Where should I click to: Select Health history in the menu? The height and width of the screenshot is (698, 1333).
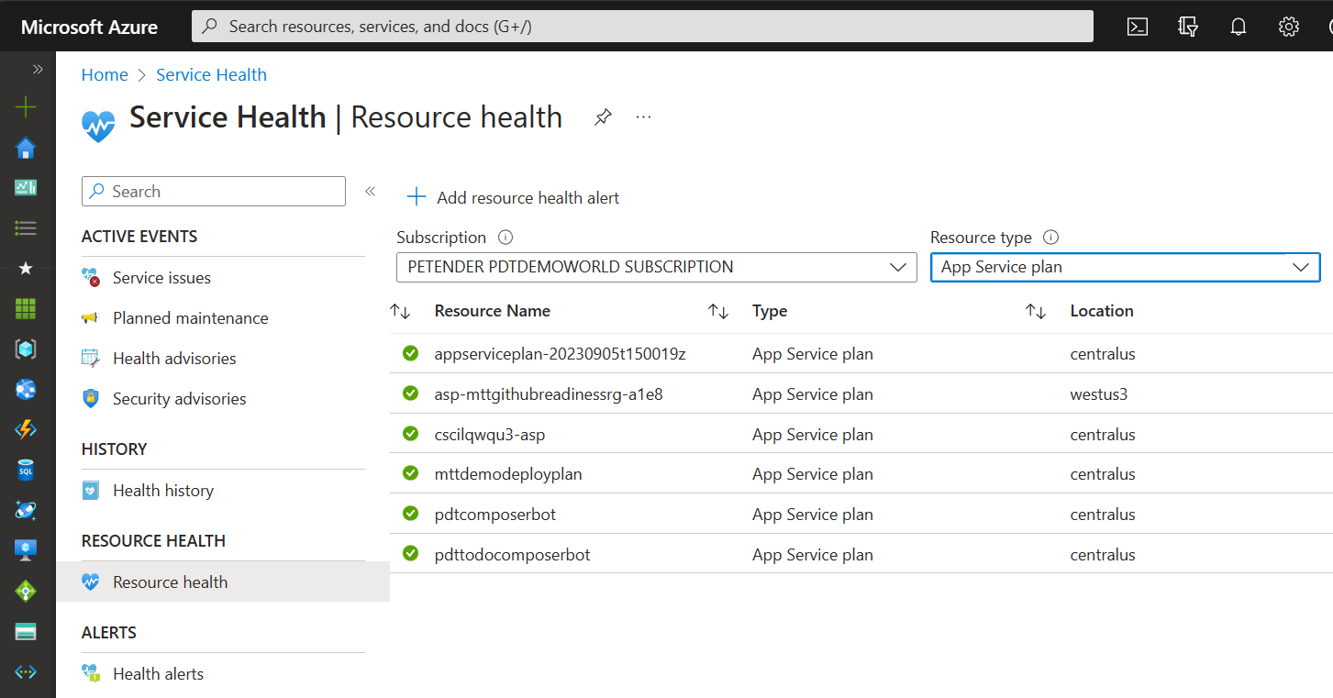[x=163, y=491]
